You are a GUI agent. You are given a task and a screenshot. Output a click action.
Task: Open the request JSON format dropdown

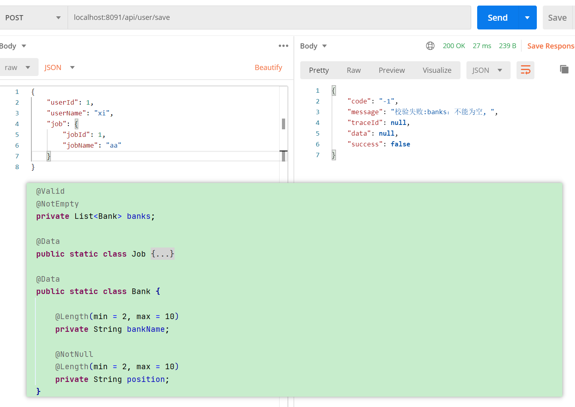point(60,67)
